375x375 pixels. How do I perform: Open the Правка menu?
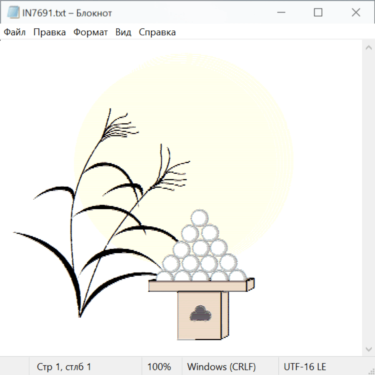click(x=50, y=32)
